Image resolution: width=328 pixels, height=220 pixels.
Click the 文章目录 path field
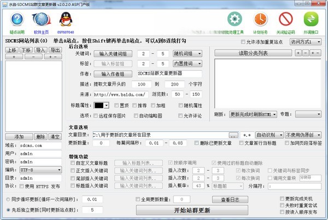pyautogui.click(x=161, y=135)
